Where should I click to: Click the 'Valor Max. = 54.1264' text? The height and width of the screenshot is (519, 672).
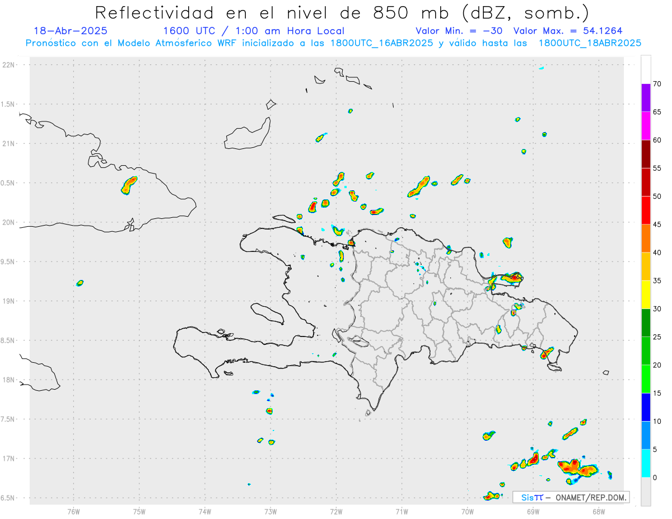point(568,31)
